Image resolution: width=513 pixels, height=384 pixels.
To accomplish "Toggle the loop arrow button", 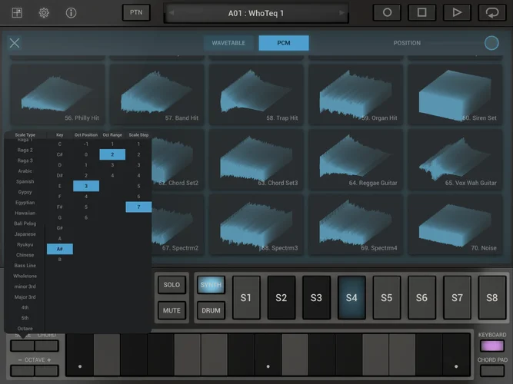I will point(491,12).
